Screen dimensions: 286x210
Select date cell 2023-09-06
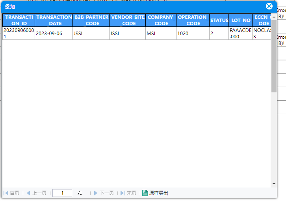(54, 33)
